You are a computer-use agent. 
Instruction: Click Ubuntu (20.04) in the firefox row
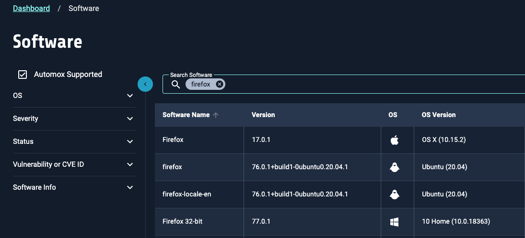pos(469,167)
